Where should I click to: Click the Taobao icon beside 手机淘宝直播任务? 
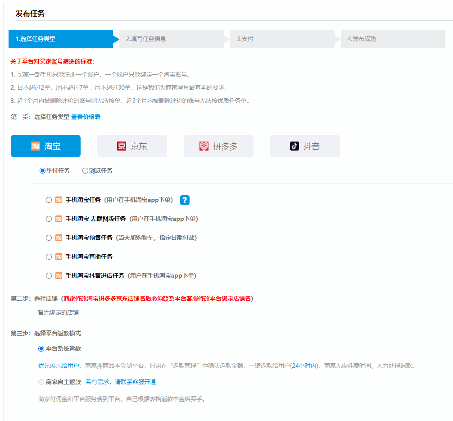[x=59, y=257]
